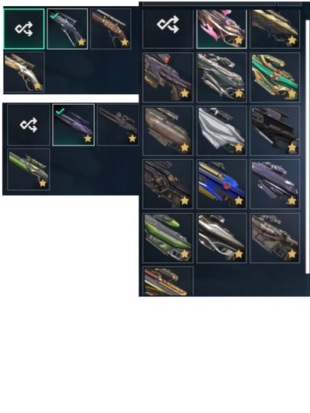Viewport: 310px width, 413px height.
Task: Select the pink and gold dragon skin
Action: tap(221, 29)
